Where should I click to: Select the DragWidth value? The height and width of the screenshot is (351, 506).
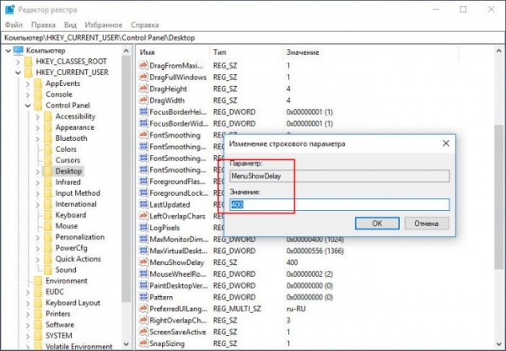click(x=167, y=100)
